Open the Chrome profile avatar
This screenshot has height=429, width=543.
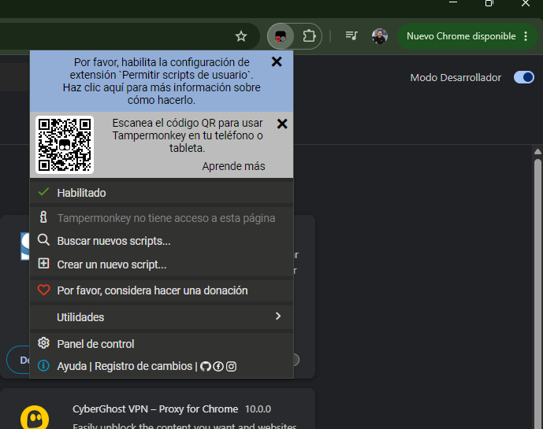click(x=380, y=36)
